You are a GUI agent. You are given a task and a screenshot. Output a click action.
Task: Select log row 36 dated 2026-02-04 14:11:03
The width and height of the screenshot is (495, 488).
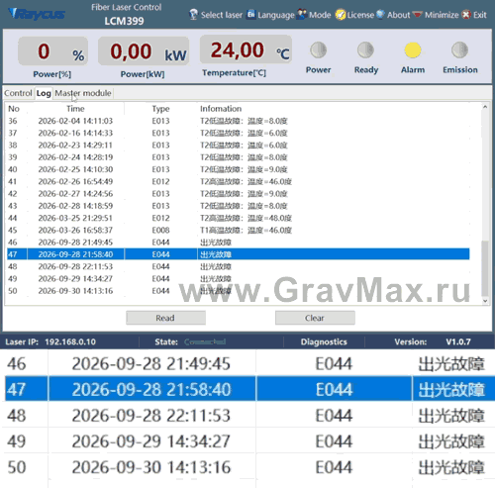point(239,121)
